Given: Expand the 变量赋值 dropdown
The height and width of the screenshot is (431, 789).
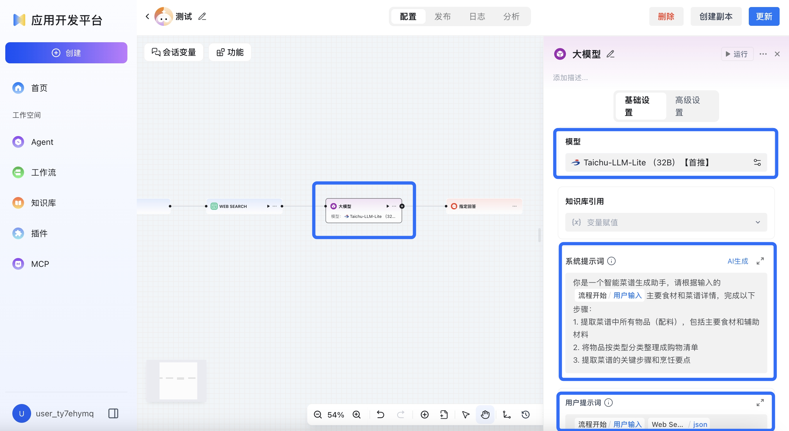Looking at the screenshot, I should tap(758, 222).
